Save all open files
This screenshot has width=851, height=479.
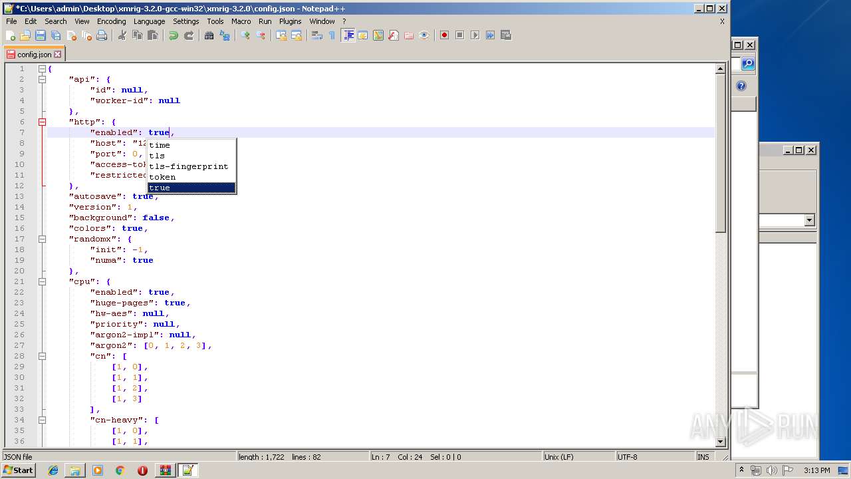[56, 35]
